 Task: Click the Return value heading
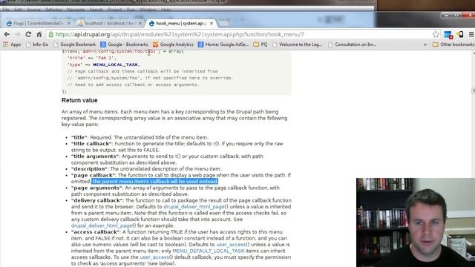coord(79,100)
